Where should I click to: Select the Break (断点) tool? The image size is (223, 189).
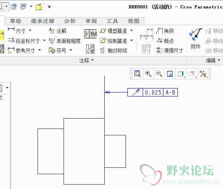(x=165, y=41)
